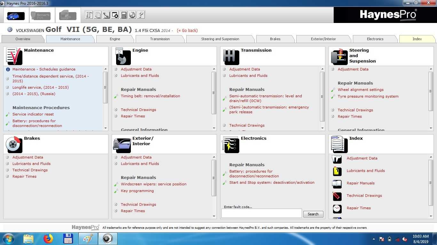Open Firefox from the taskbar
437x245 pixels.
click(x=48, y=239)
